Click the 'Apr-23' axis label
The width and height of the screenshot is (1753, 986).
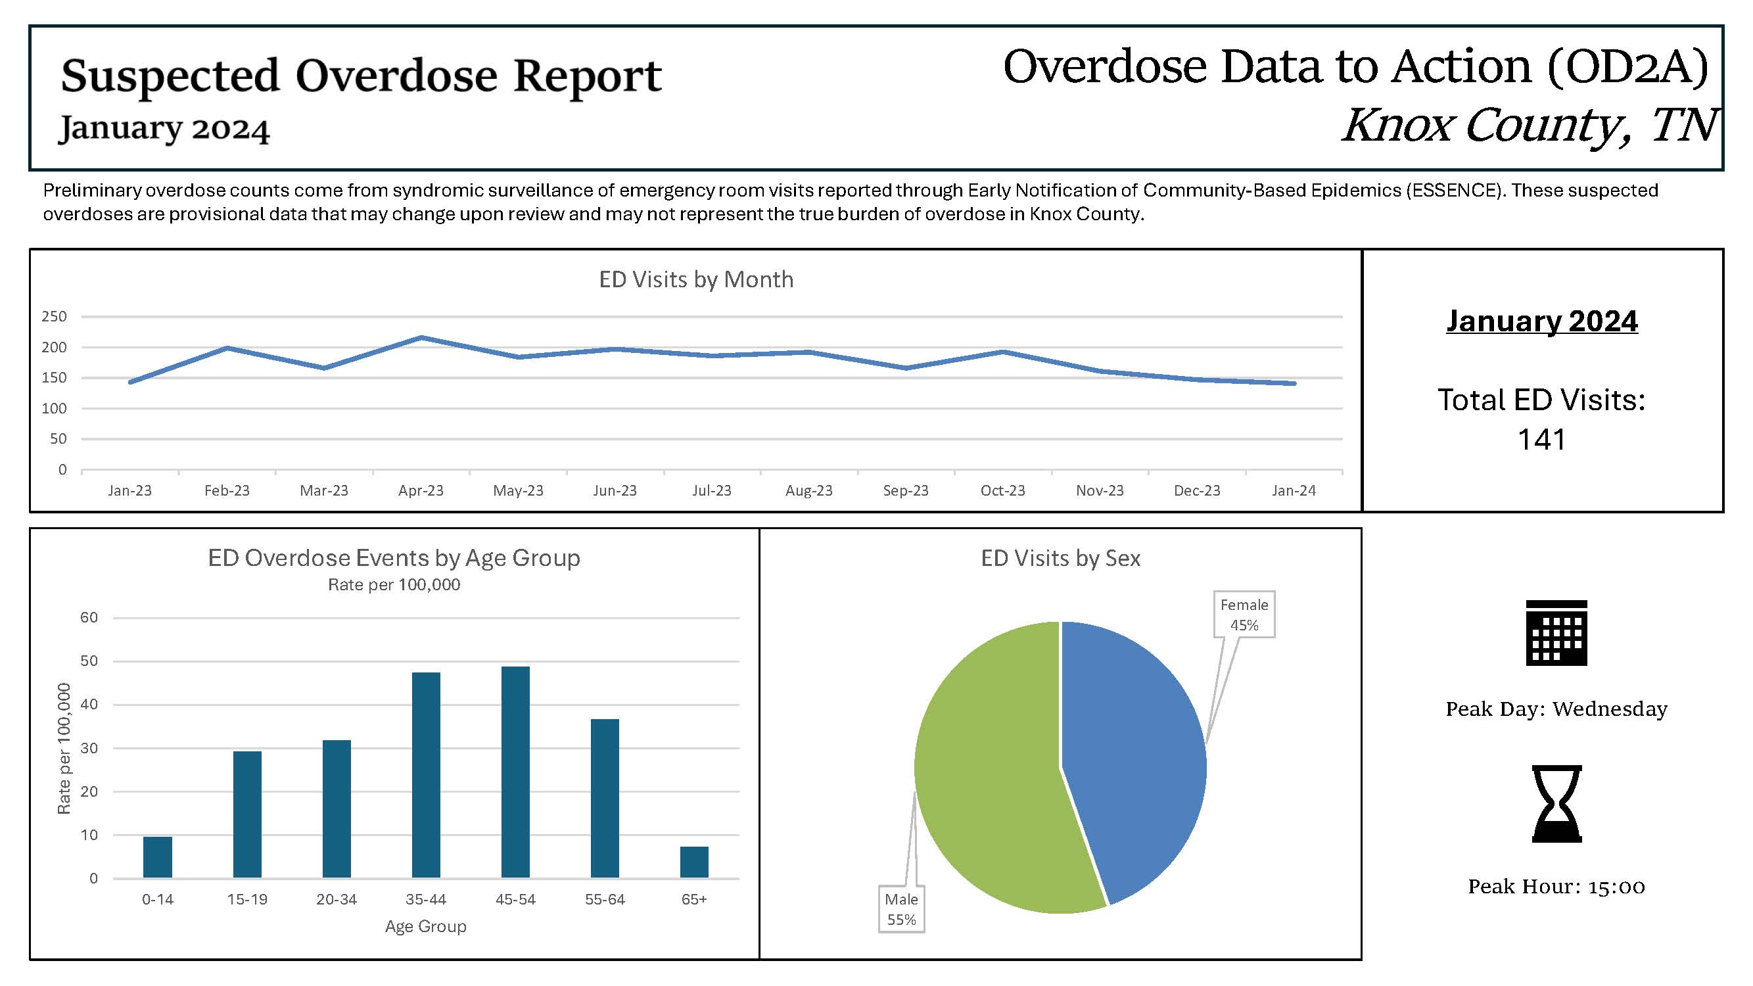421,490
